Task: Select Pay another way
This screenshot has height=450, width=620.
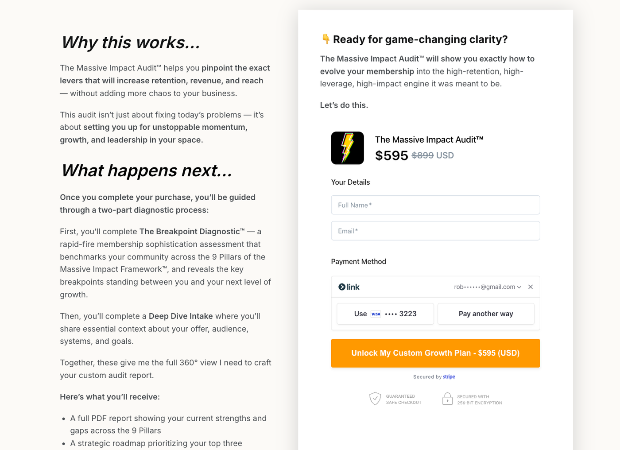Action: point(486,314)
